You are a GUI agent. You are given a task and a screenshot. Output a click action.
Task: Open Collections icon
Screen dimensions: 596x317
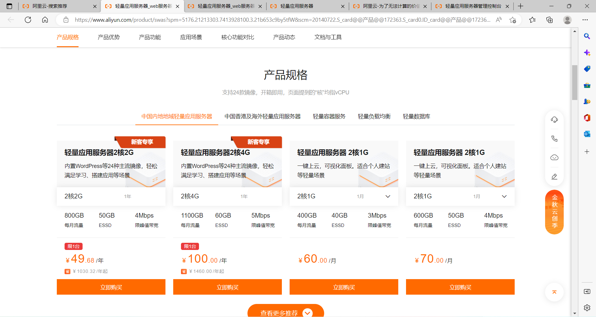(549, 20)
